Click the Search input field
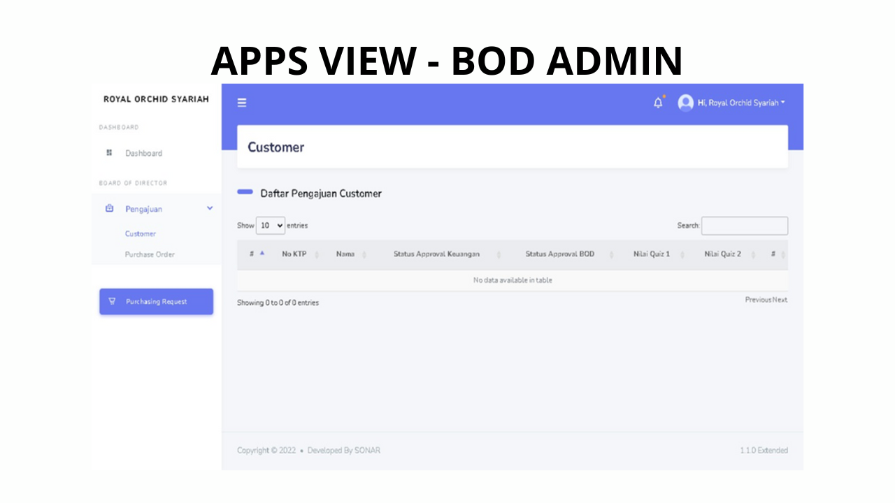 (x=744, y=226)
